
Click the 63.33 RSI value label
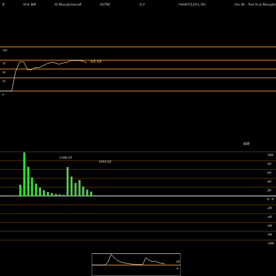[x=96, y=61]
